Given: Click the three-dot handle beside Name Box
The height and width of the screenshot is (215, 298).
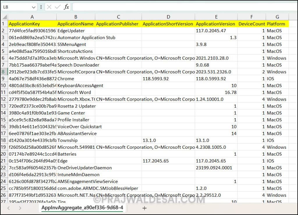Looking at the screenshot, I should 41,7.
